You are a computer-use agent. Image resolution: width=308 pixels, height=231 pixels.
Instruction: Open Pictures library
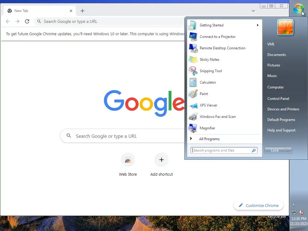pos(274,65)
